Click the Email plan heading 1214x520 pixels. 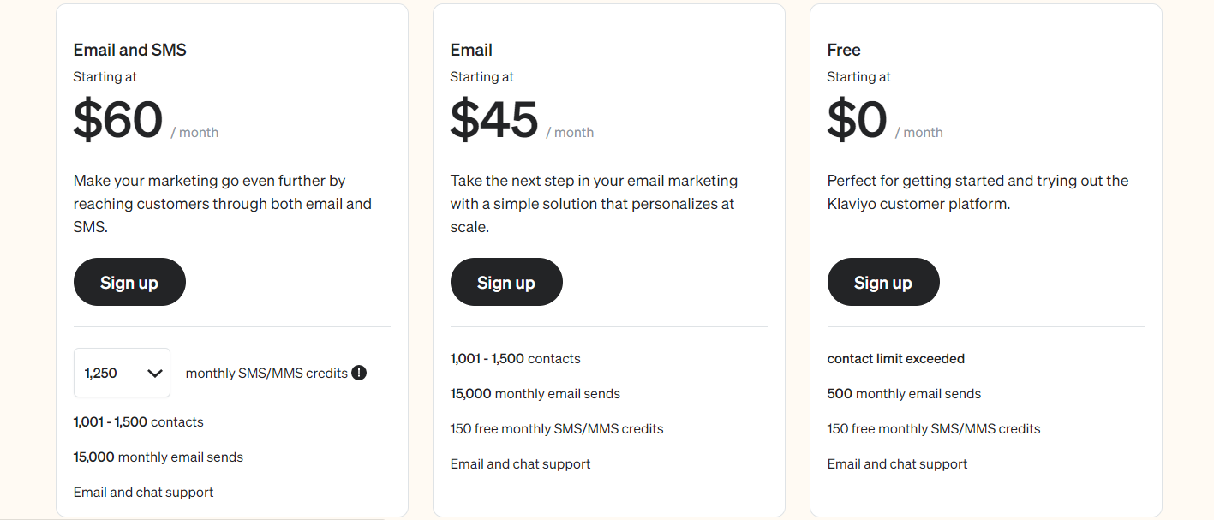[x=471, y=50]
